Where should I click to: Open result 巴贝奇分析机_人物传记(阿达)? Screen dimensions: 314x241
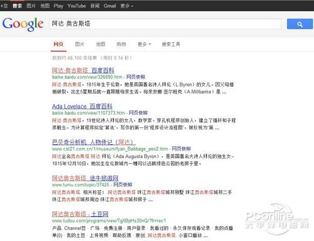94,142
